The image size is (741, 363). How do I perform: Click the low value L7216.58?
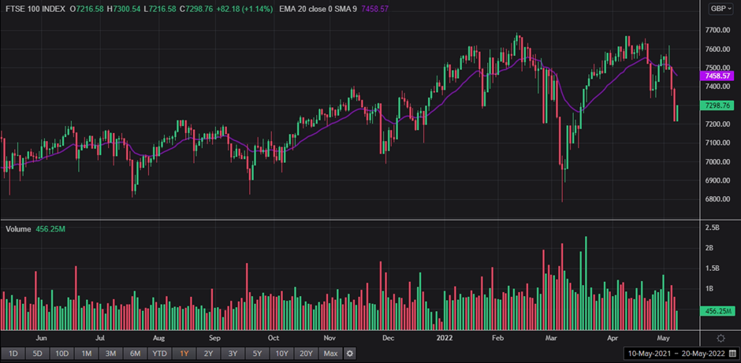(160, 9)
